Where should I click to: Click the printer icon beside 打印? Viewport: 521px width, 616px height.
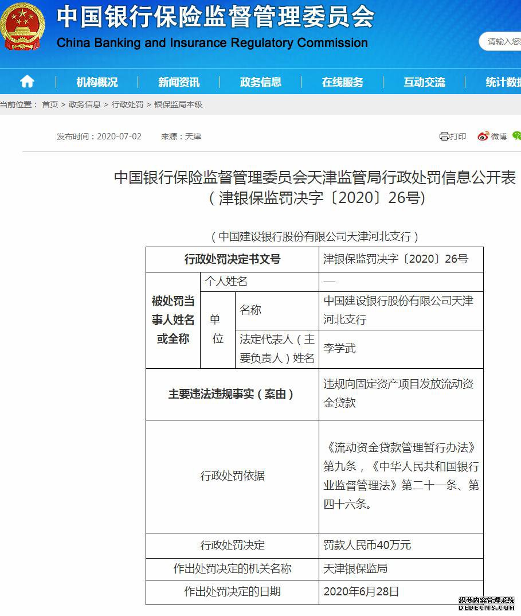444,137
